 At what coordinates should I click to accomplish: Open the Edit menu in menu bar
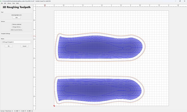click(5, 3)
